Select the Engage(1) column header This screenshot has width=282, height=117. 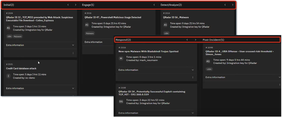click(88, 5)
